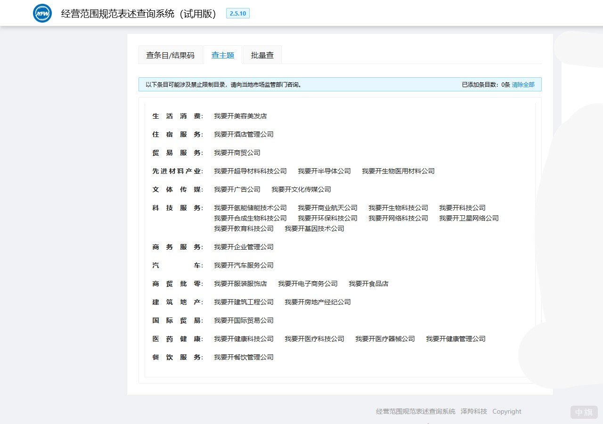Viewport: 603px width, 424px height.
Task: Select 我要开卫星网络公司 under 科技服务
Action: (x=469, y=218)
